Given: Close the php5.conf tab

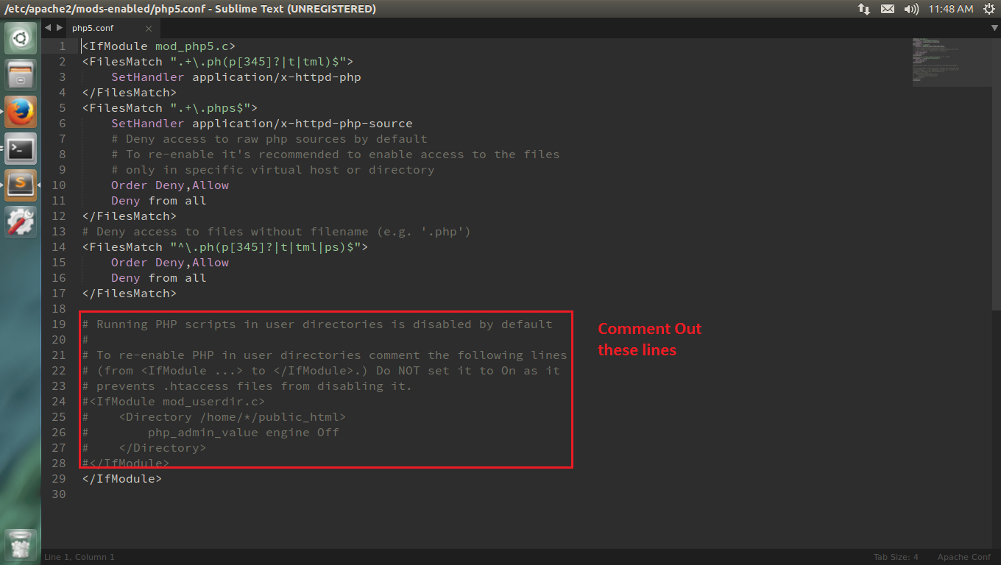Looking at the screenshot, I should pyautogui.click(x=149, y=29).
